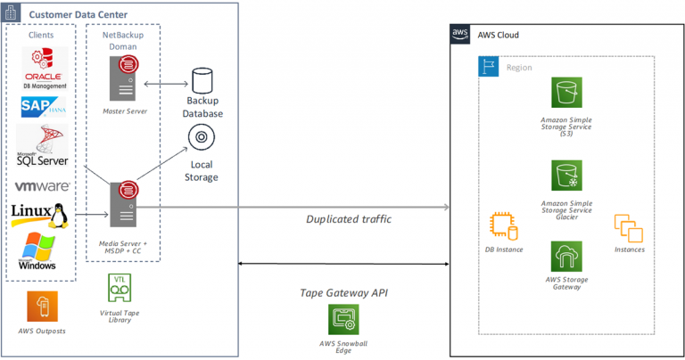Screen dimensions: 685x360
Task: Select the AWS Outposts icon
Action: (x=42, y=306)
